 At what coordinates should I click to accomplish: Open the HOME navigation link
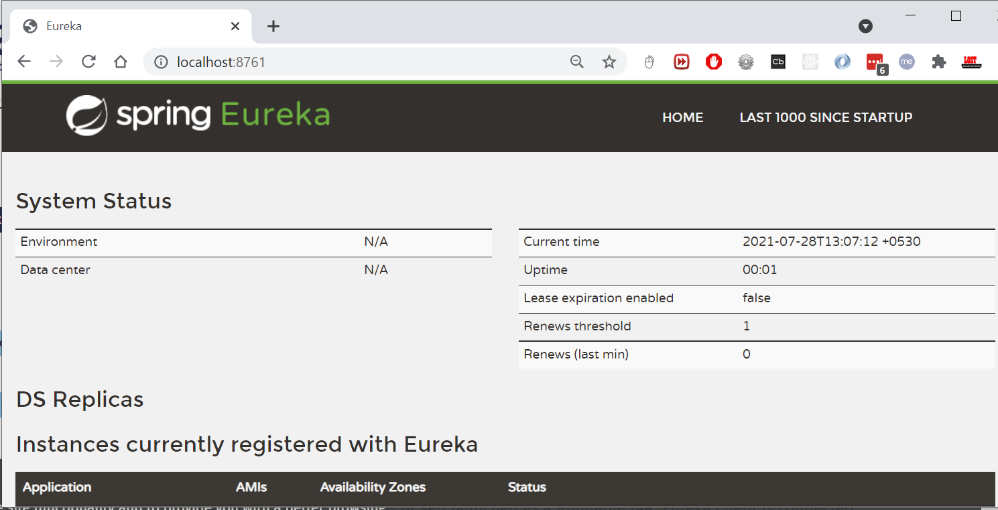(x=682, y=117)
